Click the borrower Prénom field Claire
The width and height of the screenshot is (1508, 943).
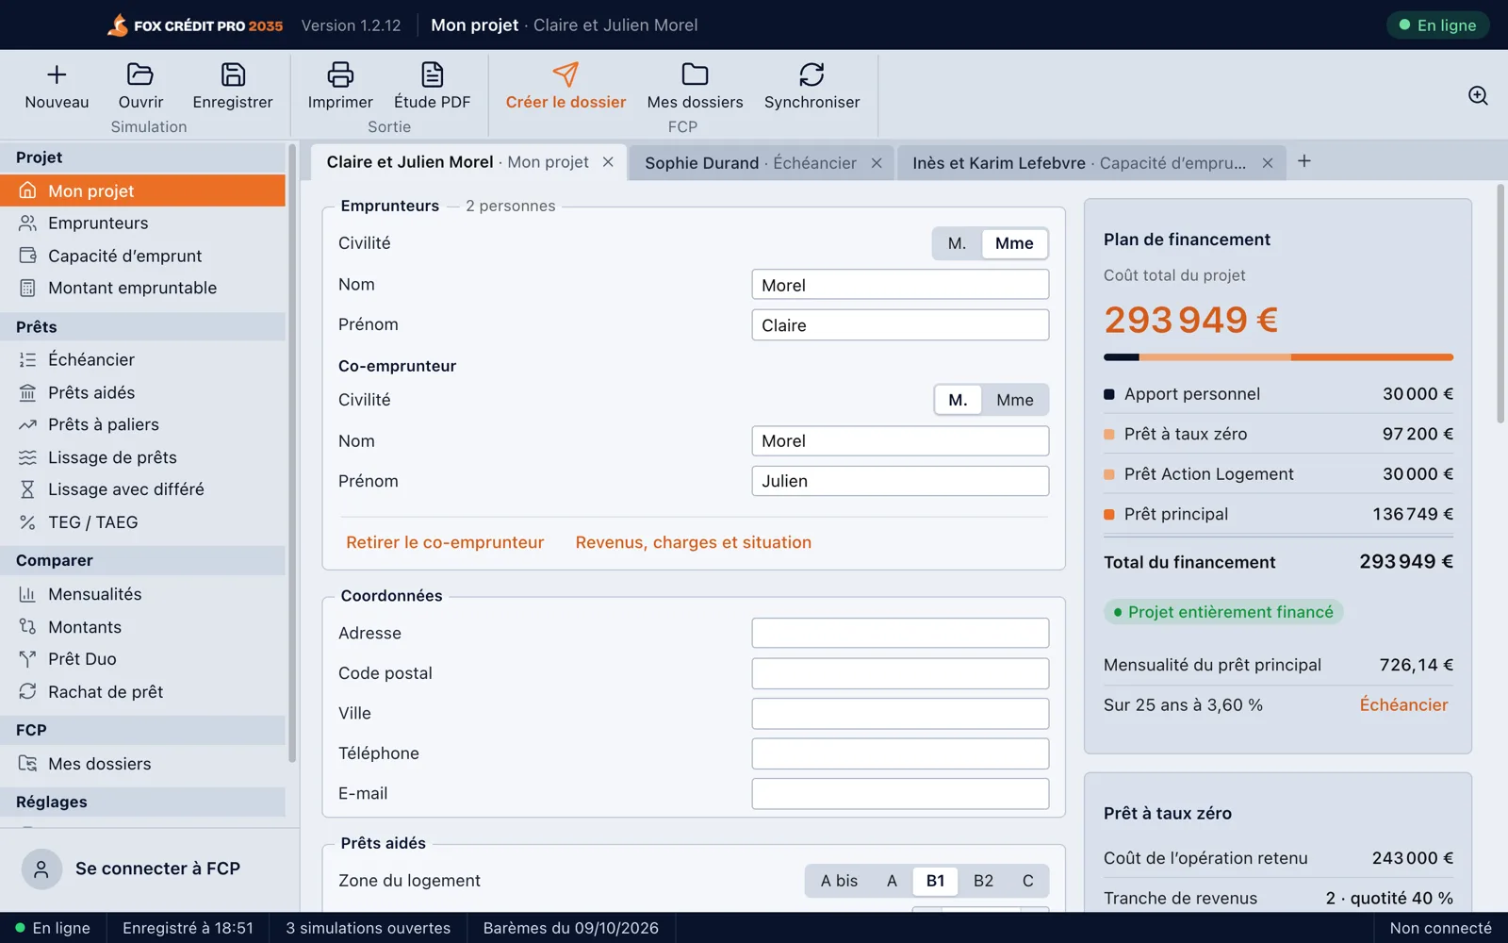point(900,324)
